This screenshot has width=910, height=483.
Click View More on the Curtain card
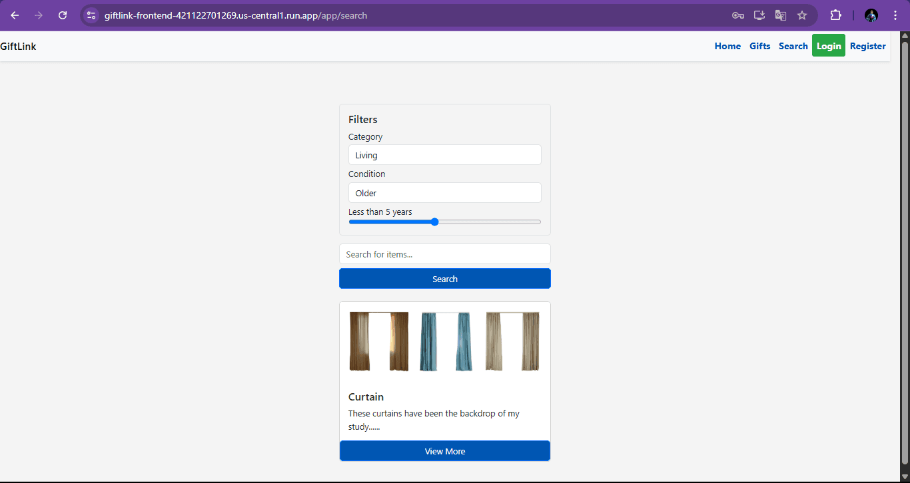444,451
